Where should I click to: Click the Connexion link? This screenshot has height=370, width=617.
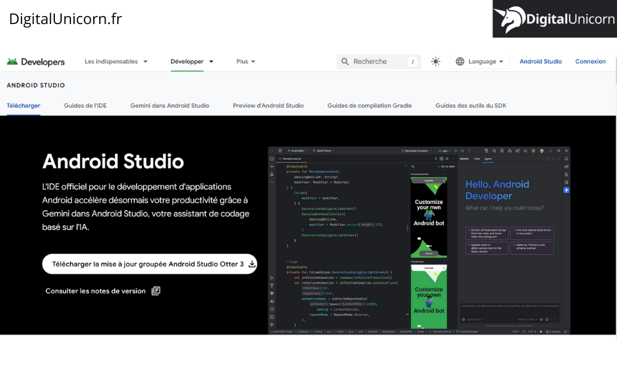click(590, 61)
